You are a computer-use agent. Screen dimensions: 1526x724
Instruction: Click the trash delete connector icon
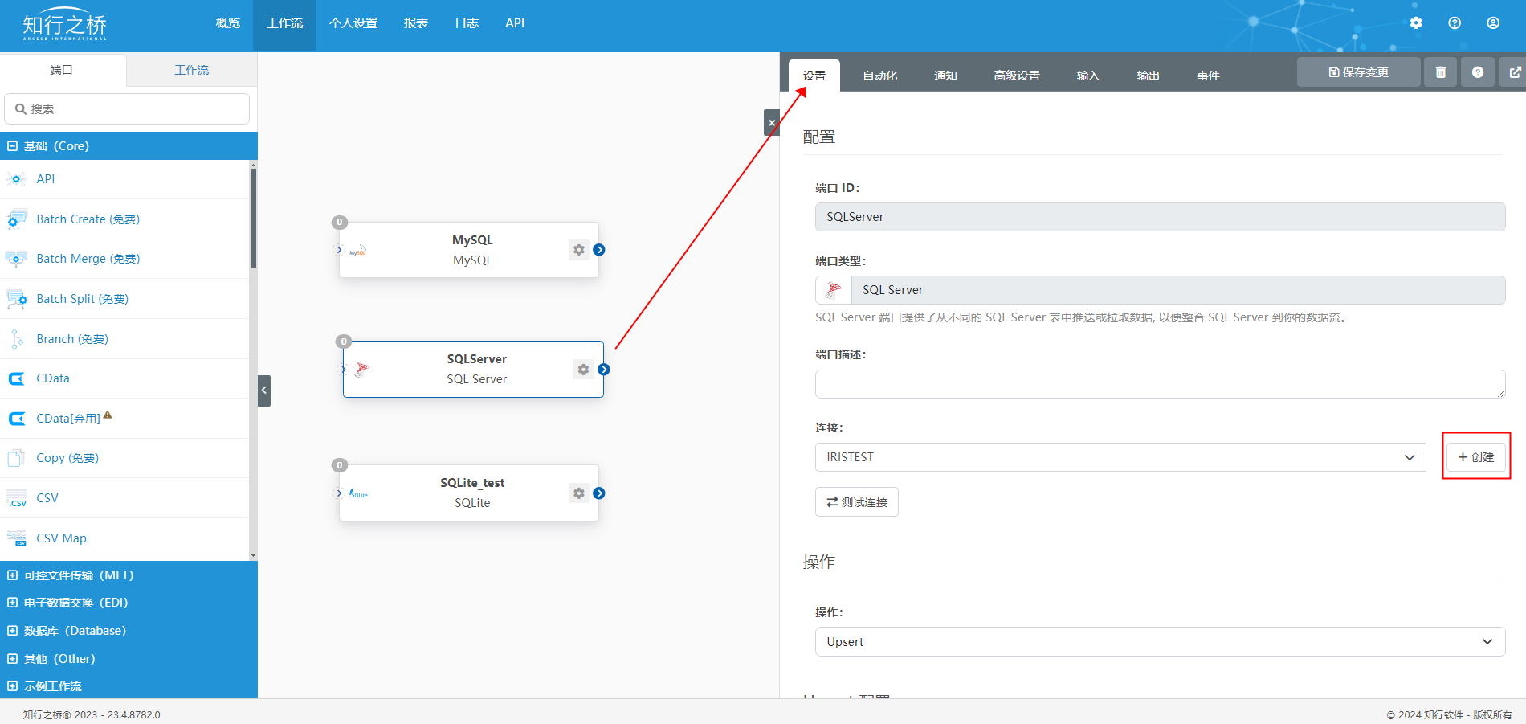(1441, 72)
